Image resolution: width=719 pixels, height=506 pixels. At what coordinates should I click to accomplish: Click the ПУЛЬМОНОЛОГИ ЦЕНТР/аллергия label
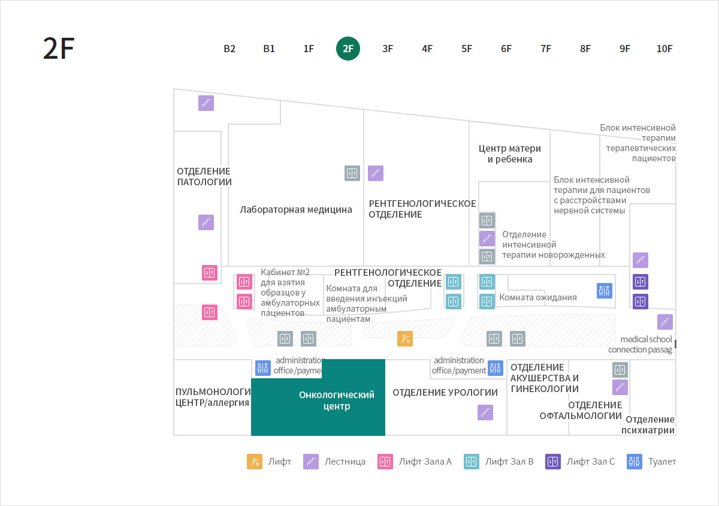[x=213, y=397]
